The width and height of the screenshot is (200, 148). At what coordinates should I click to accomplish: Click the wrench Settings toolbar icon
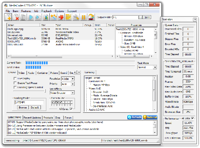click(76, 17)
